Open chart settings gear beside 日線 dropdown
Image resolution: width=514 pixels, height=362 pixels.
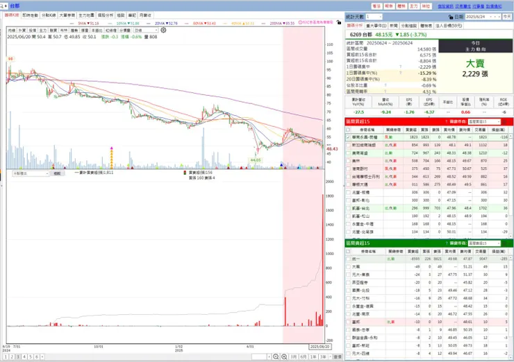click(x=163, y=30)
